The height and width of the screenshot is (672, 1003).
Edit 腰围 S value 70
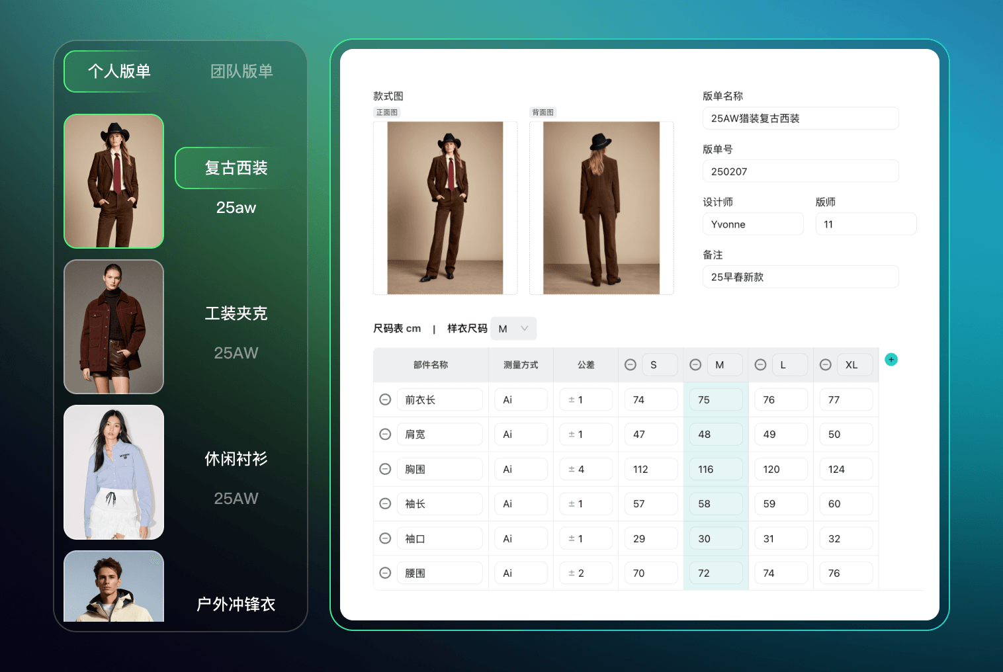coord(651,573)
